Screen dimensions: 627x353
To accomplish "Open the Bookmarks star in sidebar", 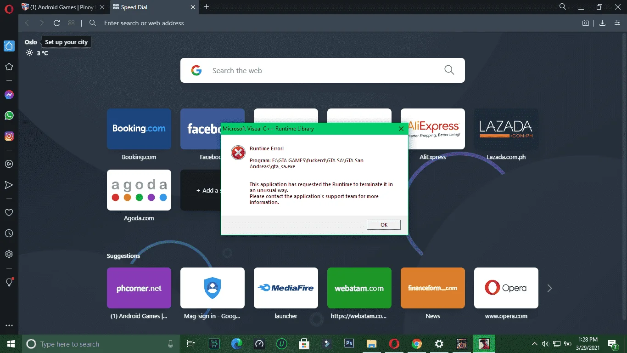I will [9, 67].
